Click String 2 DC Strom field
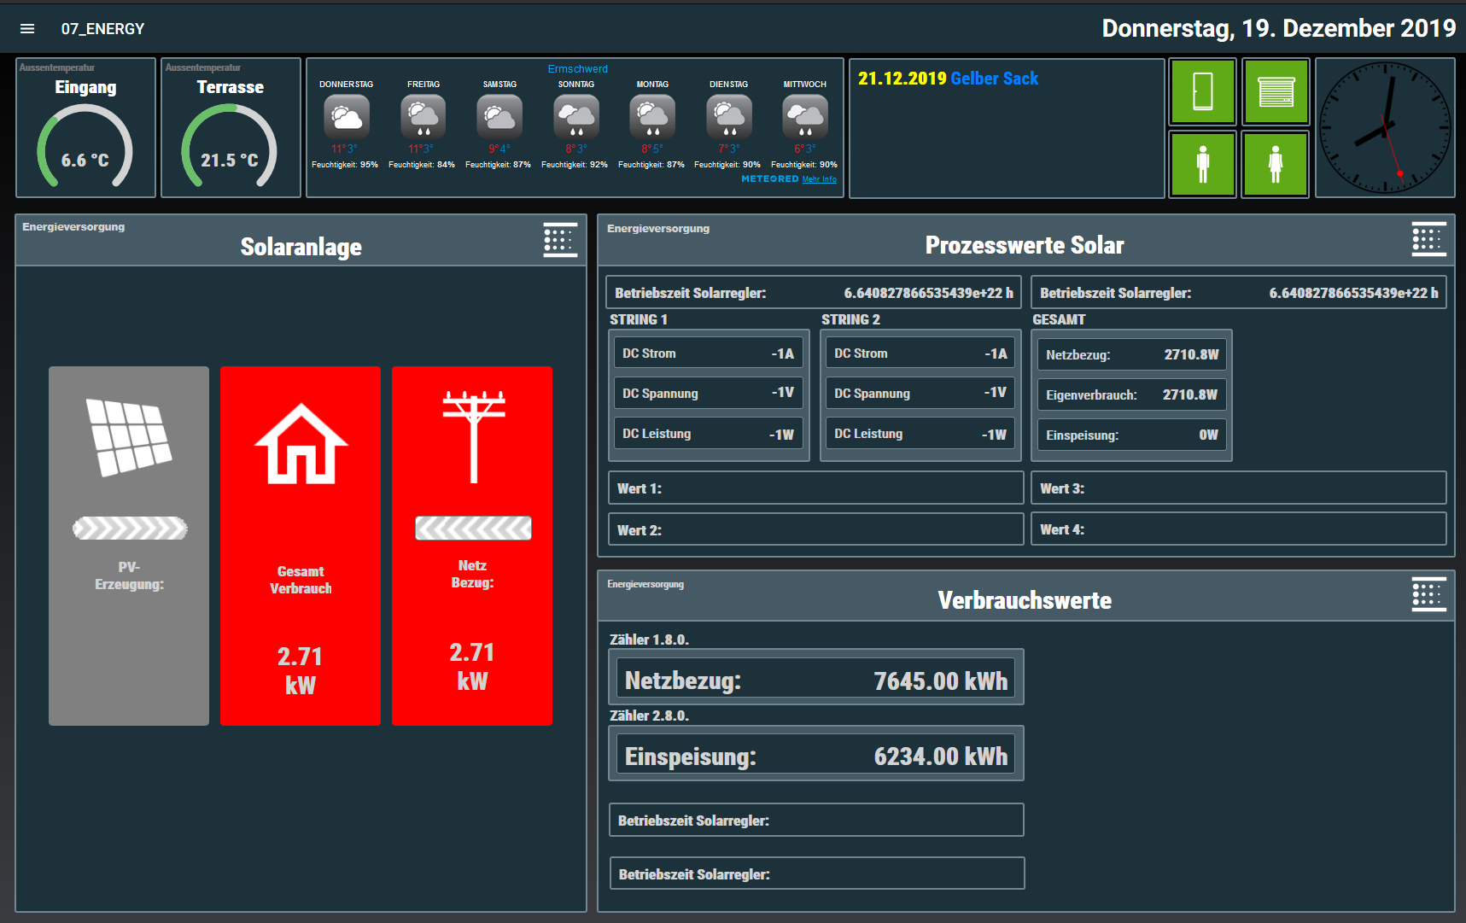1466x923 pixels. 920,353
